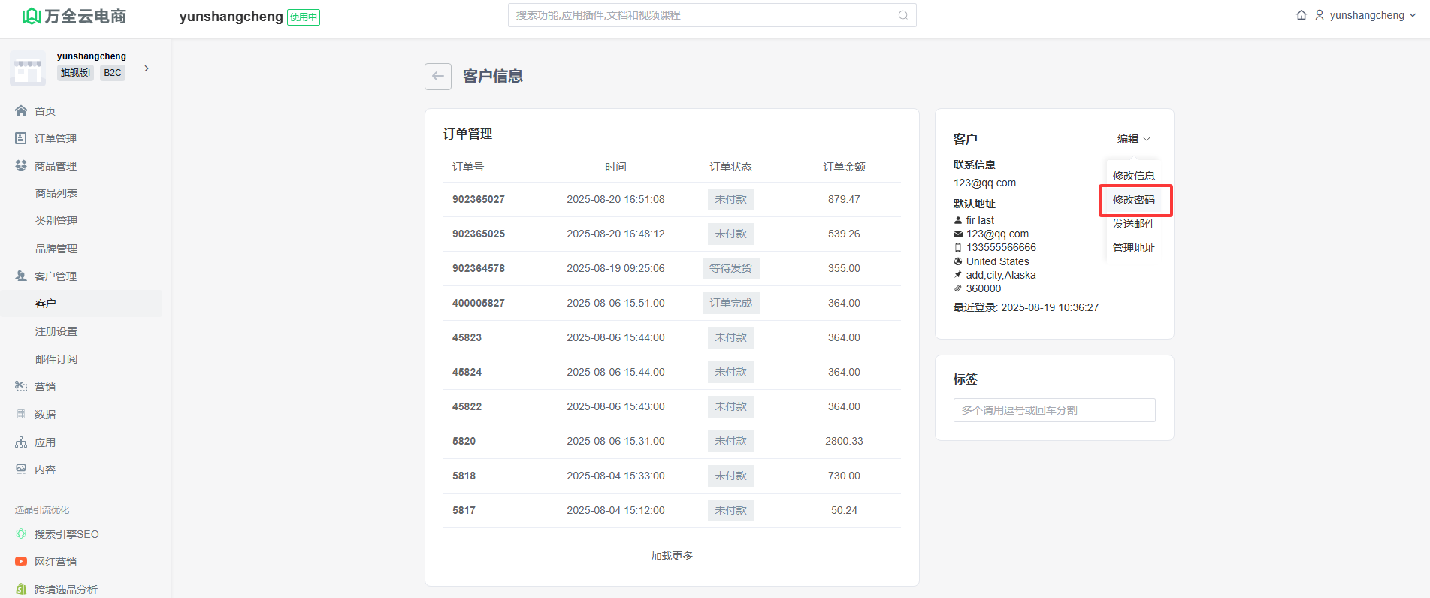This screenshot has width=1430, height=598.
Task: Click the 跨境选品分析 bag icon
Action: [x=21, y=590]
